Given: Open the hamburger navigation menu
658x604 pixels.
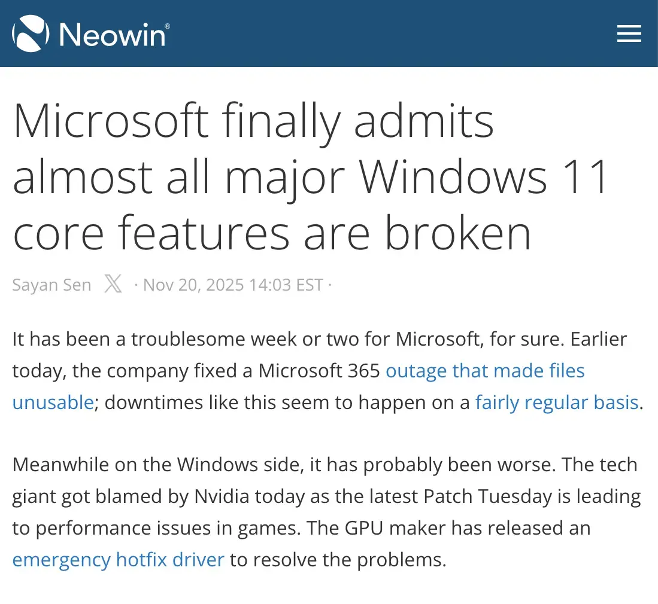Looking at the screenshot, I should [x=629, y=33].
